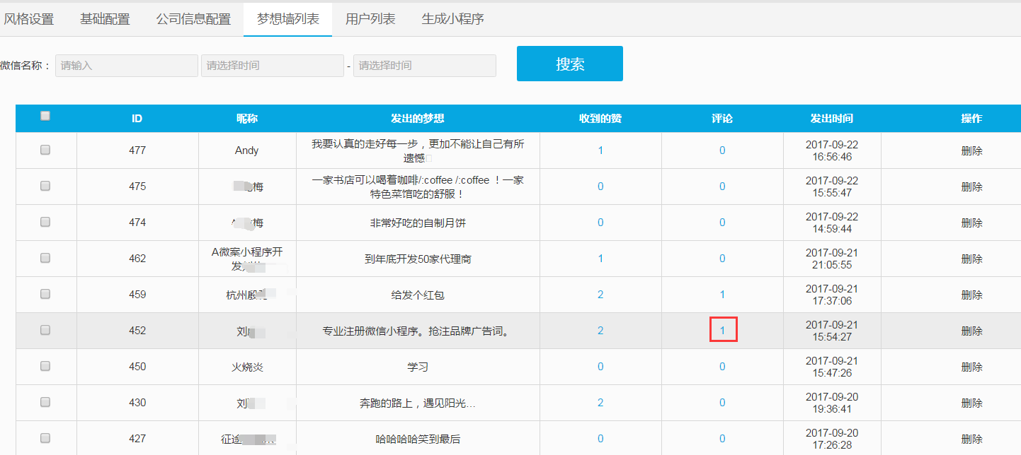
Task: Switch to the 基础配置 tab
Action: tap(105, 19)
